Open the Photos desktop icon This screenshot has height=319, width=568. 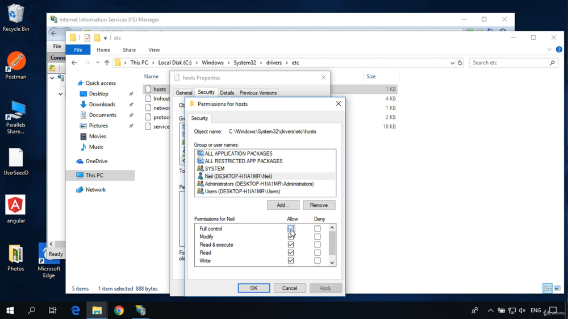(x=15, y=258)
